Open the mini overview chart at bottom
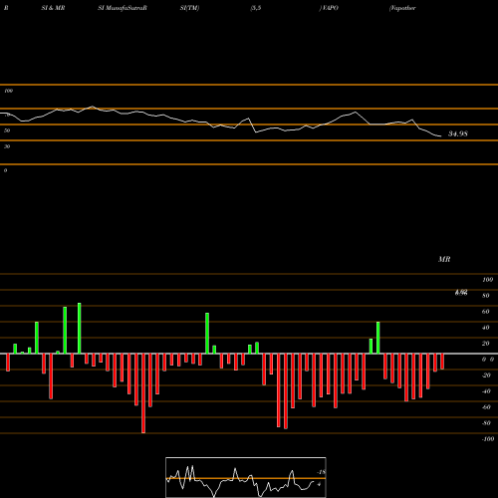The width and height of the screenshot is (498, 498). click(x=246, y=477)
